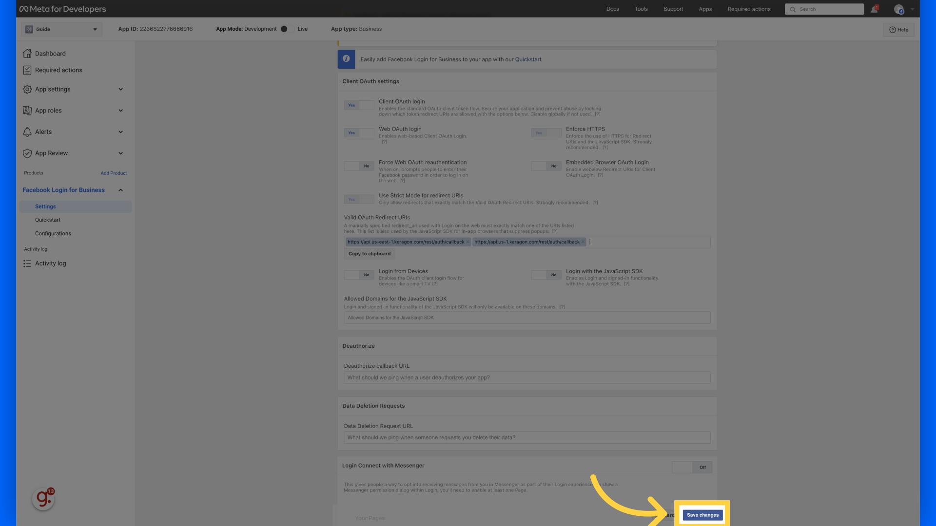Click Save changes button
936x526 pixels.
(702, 515)
